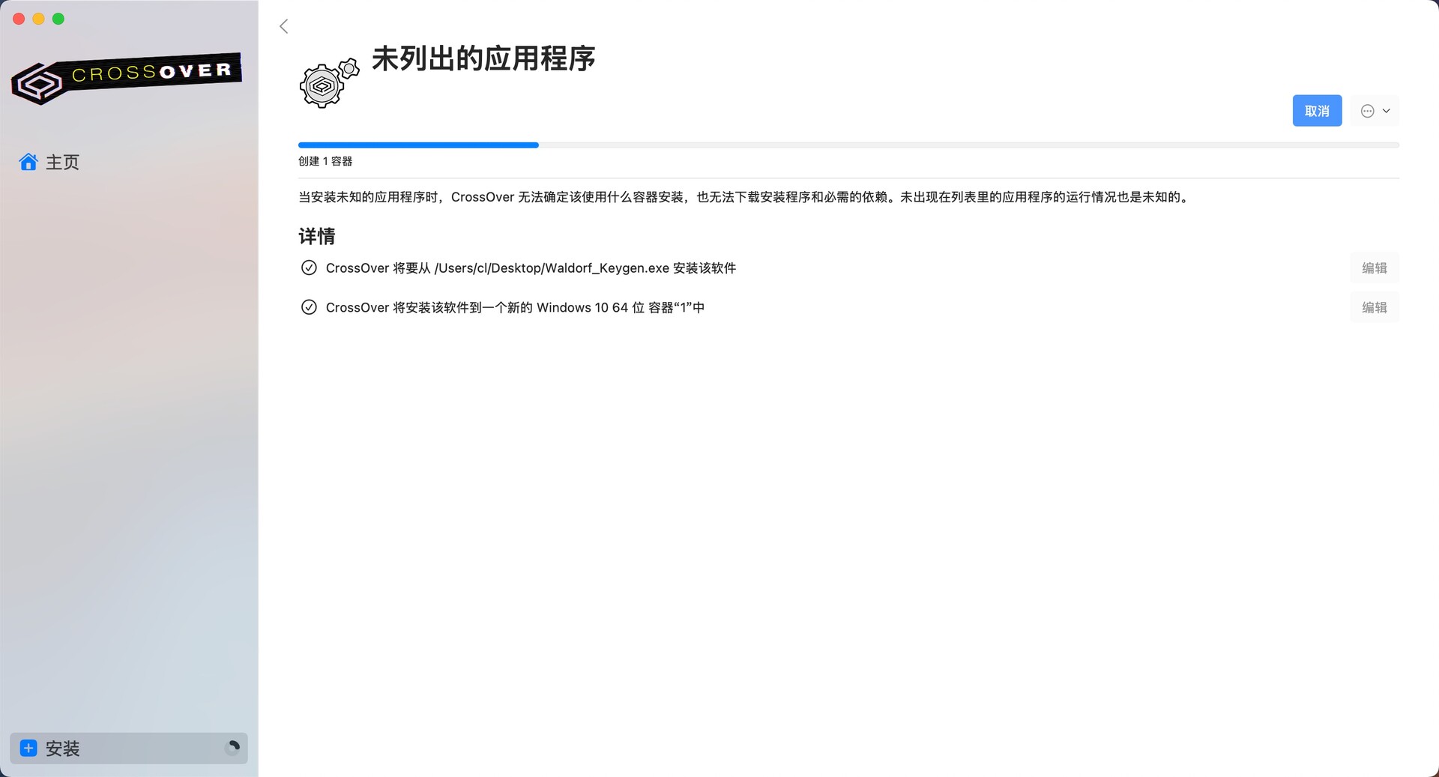The height and width of the screenshot is (777, 1439).
Task: Click the gear application icon in header
Action: tap(329, 82)
